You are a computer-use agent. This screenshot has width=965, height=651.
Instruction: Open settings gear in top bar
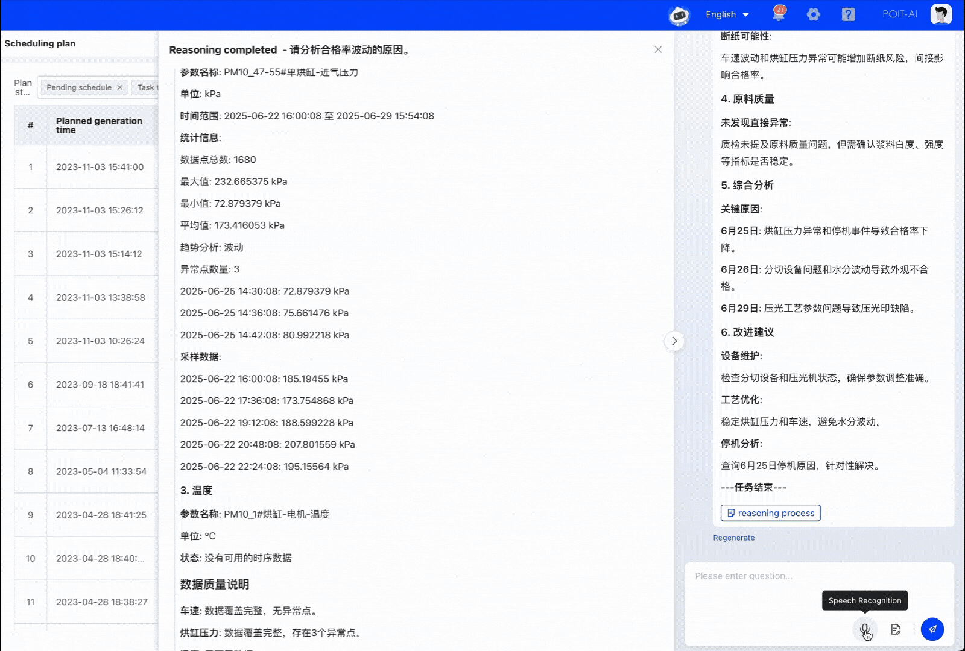tap(814, 14)
